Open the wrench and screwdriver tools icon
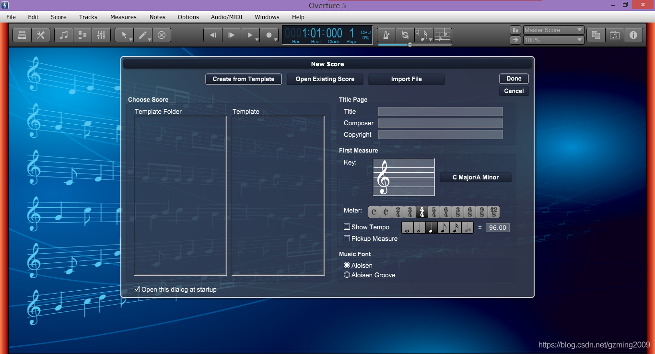 click(x=41, y=35)
